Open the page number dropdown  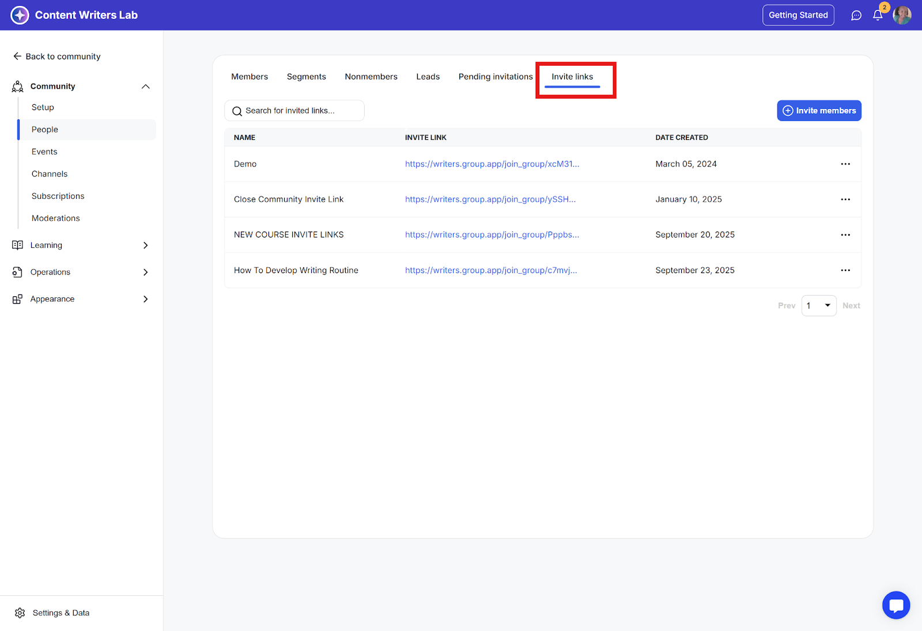(x=819, y=305)
